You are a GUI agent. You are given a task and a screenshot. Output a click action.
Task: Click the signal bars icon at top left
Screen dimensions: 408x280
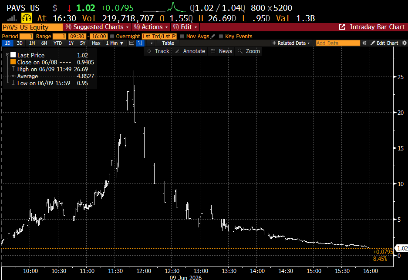point(12,18)
